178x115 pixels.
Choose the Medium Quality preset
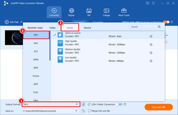108,51
